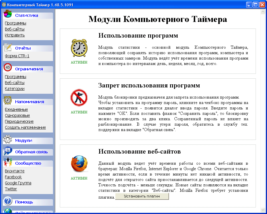Toggle the program usage module clock icon
Screen dimensions: 267x214
pos(79,48)
